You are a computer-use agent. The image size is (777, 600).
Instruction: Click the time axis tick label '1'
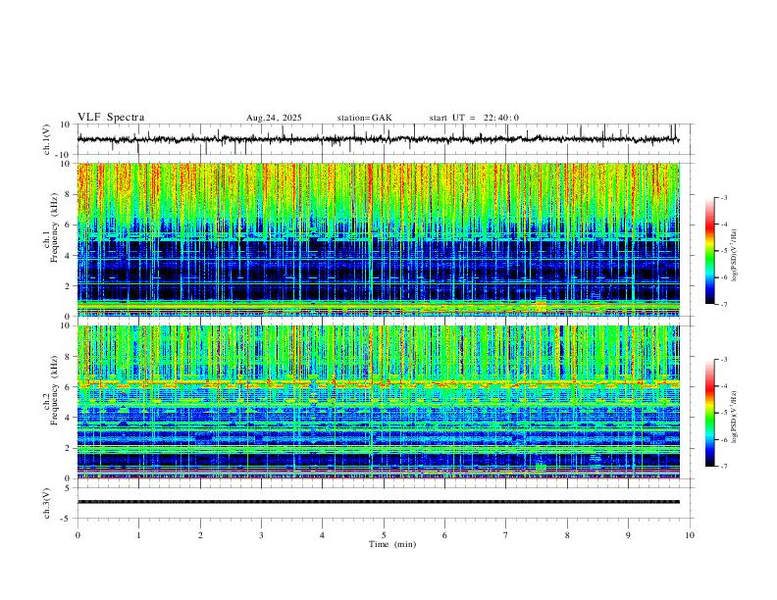click(x=138, y=535)
